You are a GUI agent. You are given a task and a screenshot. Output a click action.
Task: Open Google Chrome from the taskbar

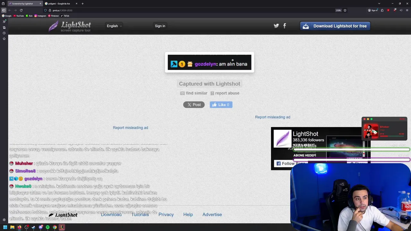55,227
